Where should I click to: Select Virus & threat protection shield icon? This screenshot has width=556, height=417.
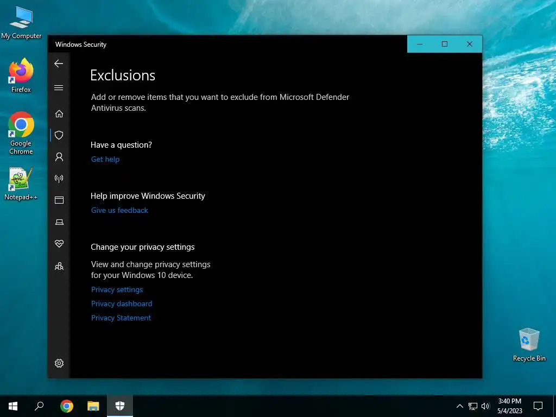59,135
